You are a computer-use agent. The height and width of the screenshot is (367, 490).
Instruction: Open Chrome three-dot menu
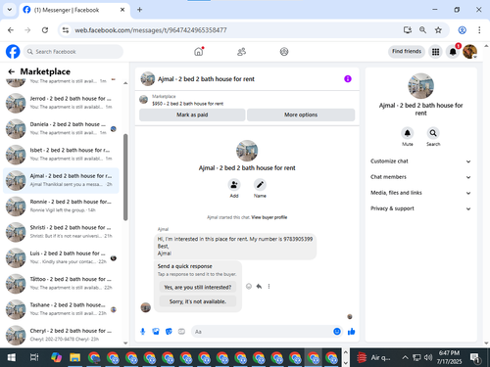pos(479,30)
